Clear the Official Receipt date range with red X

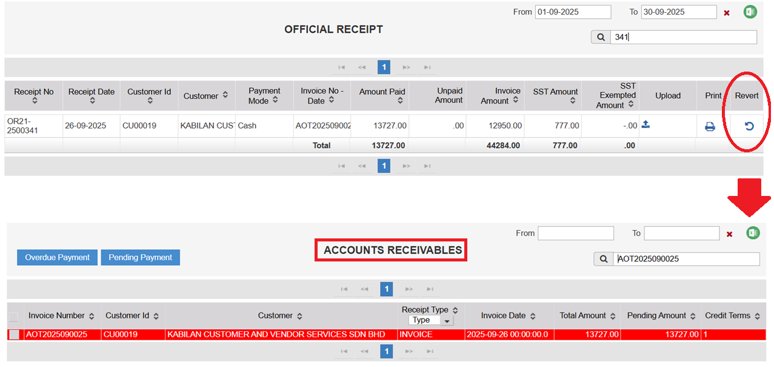pyautogui.click(x=727, y=13)
